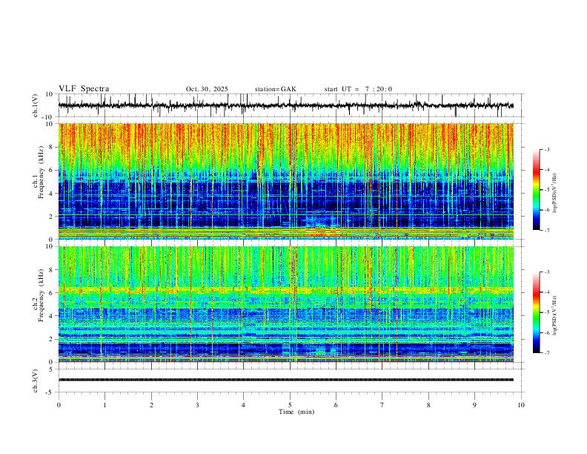Click the "6" tick on the Time axis
Viewport: 587px width, 454px height.
[x=336, y=405]
